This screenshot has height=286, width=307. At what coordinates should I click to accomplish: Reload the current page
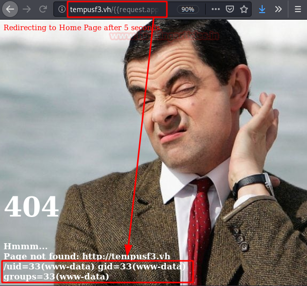(43, 9)
